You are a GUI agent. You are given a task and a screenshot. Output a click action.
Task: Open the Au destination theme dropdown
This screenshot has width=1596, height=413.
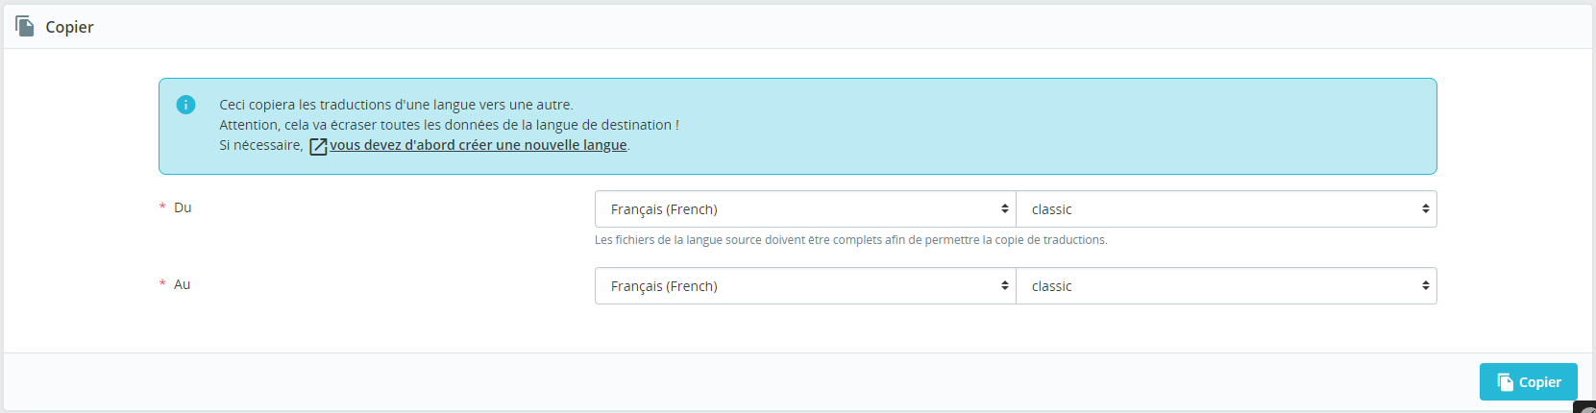click(1226, 285)
